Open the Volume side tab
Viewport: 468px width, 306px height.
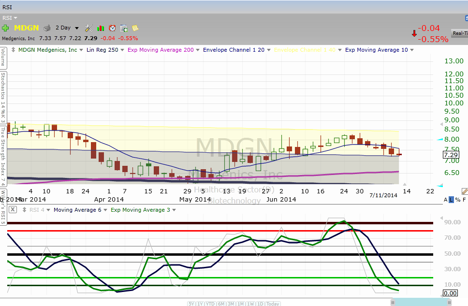pyautogui.click(x=3, y=57)
